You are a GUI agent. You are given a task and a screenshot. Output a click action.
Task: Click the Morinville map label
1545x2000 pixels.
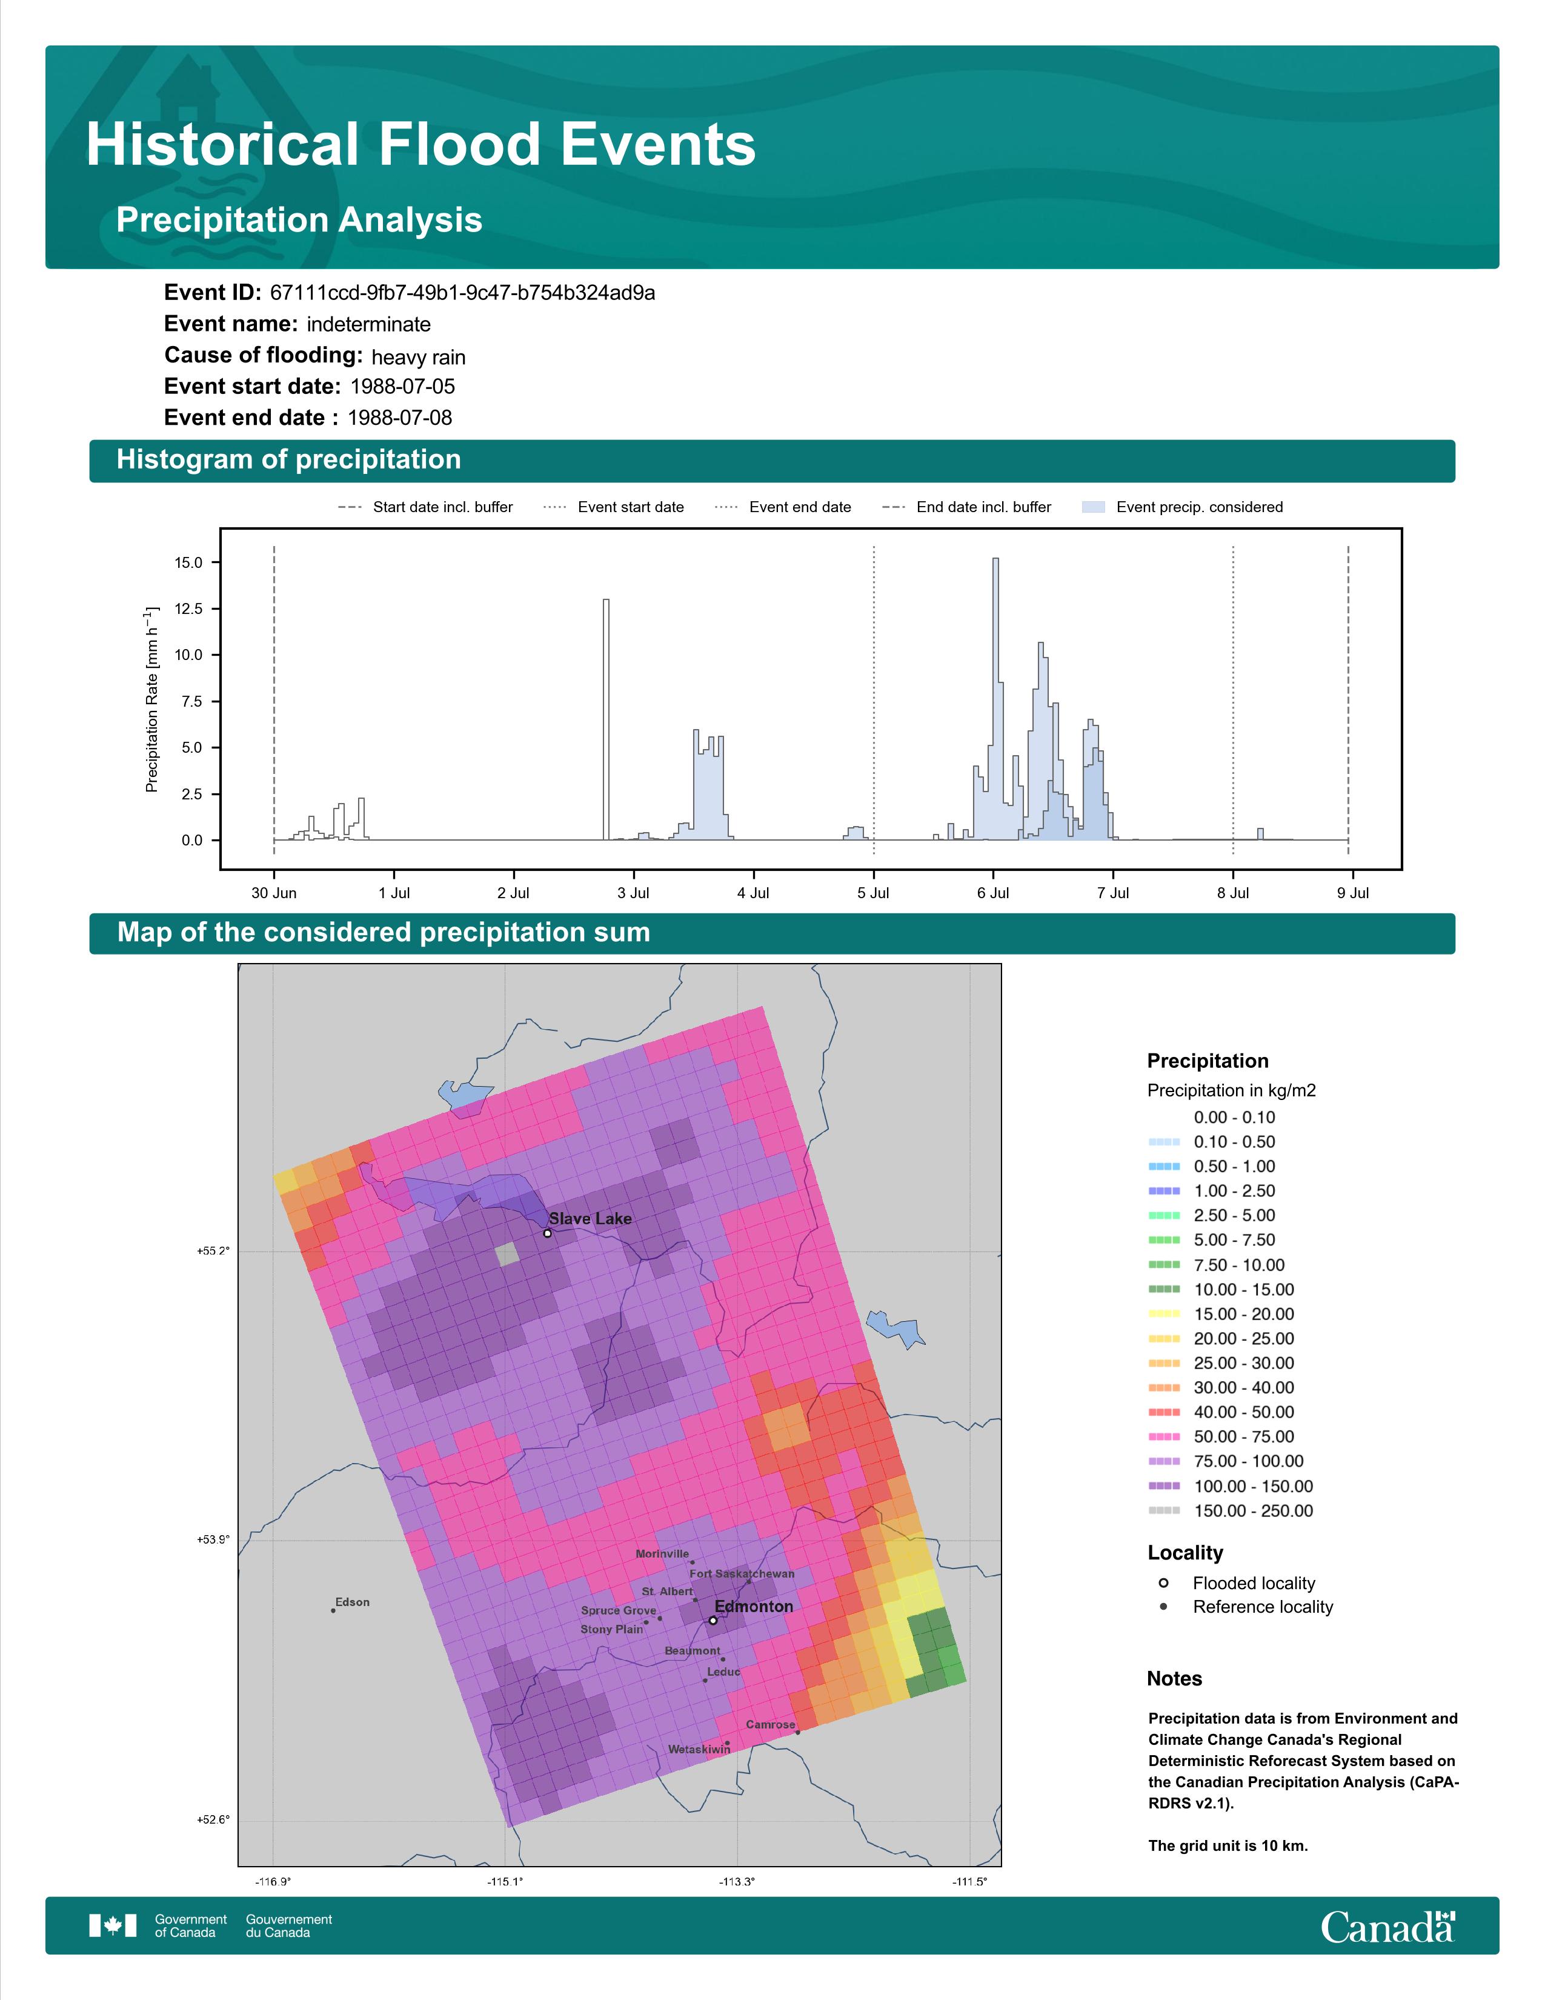pos(663,1554)
